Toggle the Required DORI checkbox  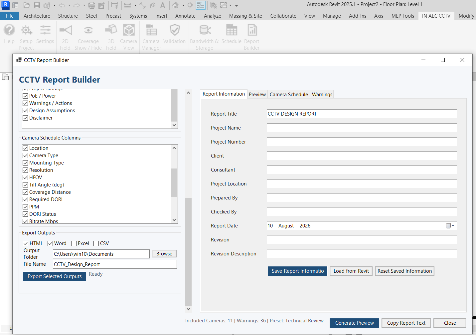point(25,199)
